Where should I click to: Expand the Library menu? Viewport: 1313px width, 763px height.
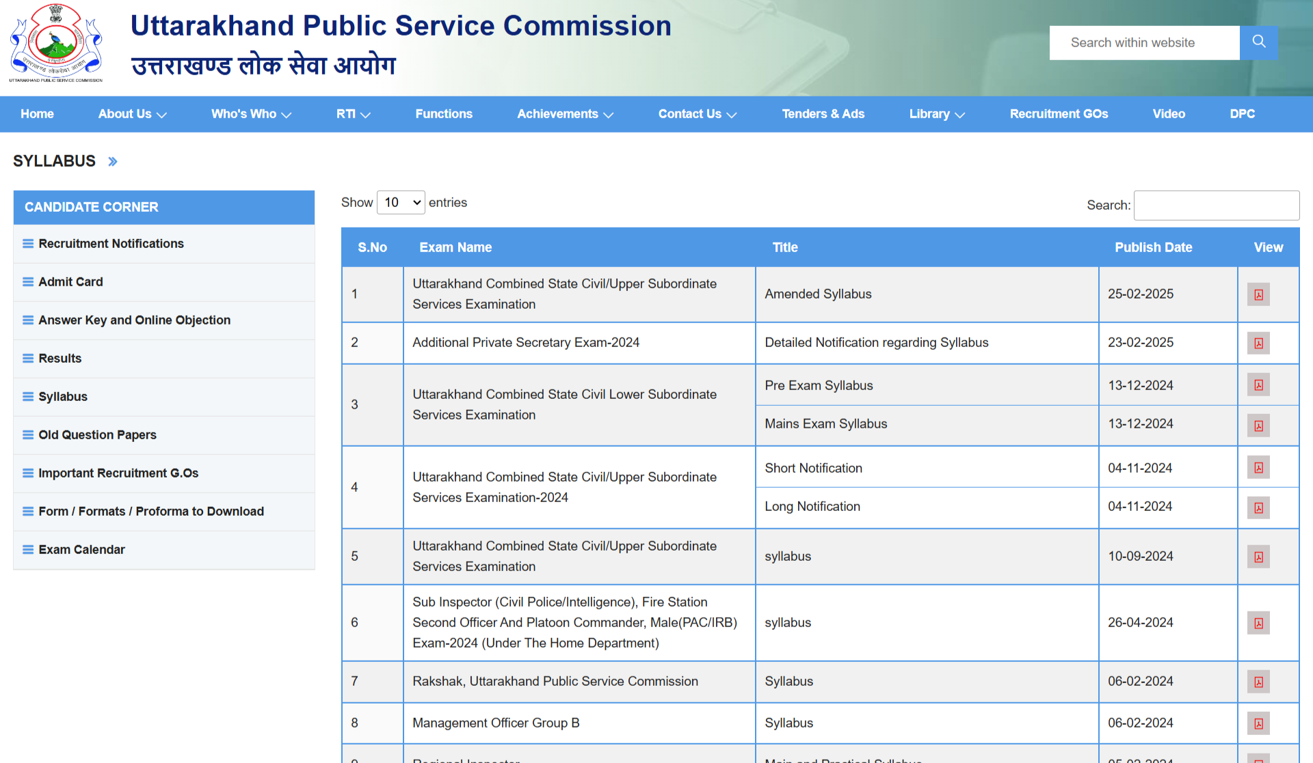[x=936, y=114]
